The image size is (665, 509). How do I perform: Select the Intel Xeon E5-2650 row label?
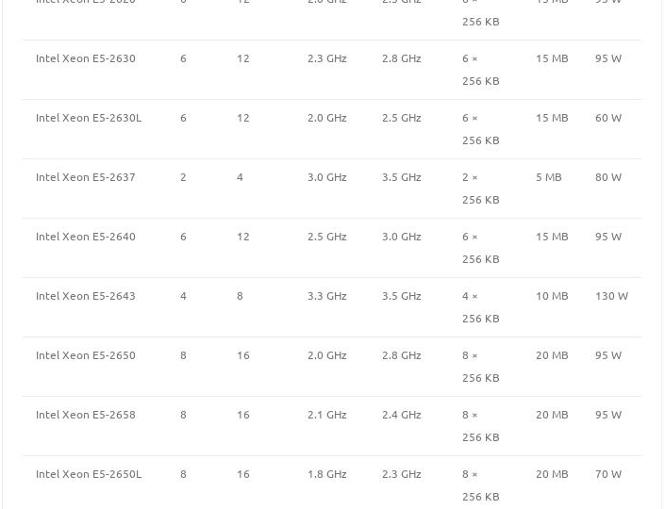86,355
